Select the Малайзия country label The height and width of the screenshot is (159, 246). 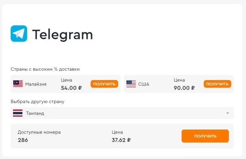(x=36, y=84)
